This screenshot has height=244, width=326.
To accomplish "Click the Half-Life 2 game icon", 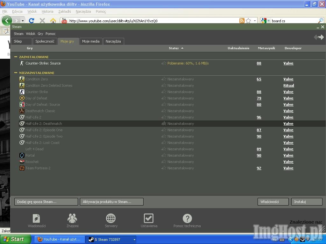I will pos(22,117).
